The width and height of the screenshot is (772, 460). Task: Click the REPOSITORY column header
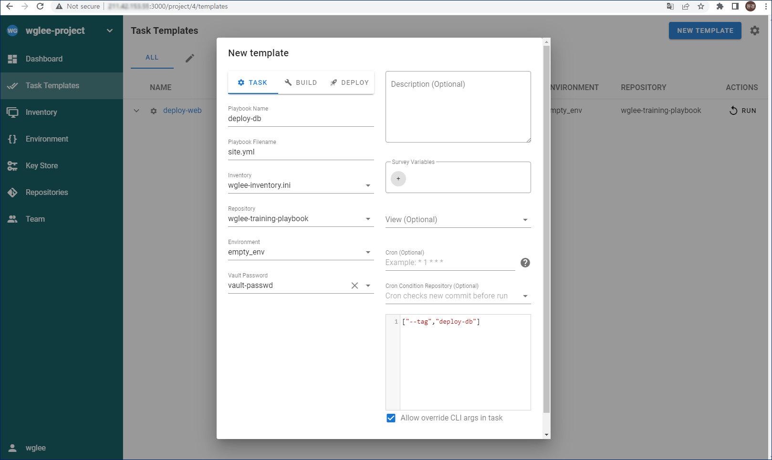(644, 88)
